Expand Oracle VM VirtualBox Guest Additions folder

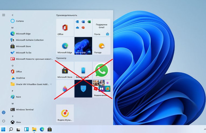32,84
